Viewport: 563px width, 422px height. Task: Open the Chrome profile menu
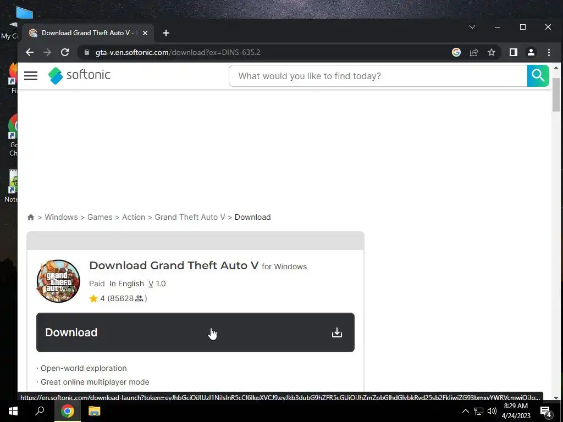531,52
